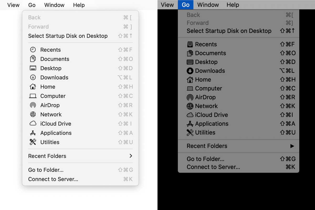The image size is (315, 210).
Task: Open the View menu in dark menu bar
Action: (167, 5)
